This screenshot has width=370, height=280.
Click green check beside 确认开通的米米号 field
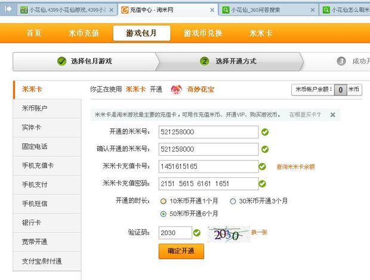(x=265, y=149)
